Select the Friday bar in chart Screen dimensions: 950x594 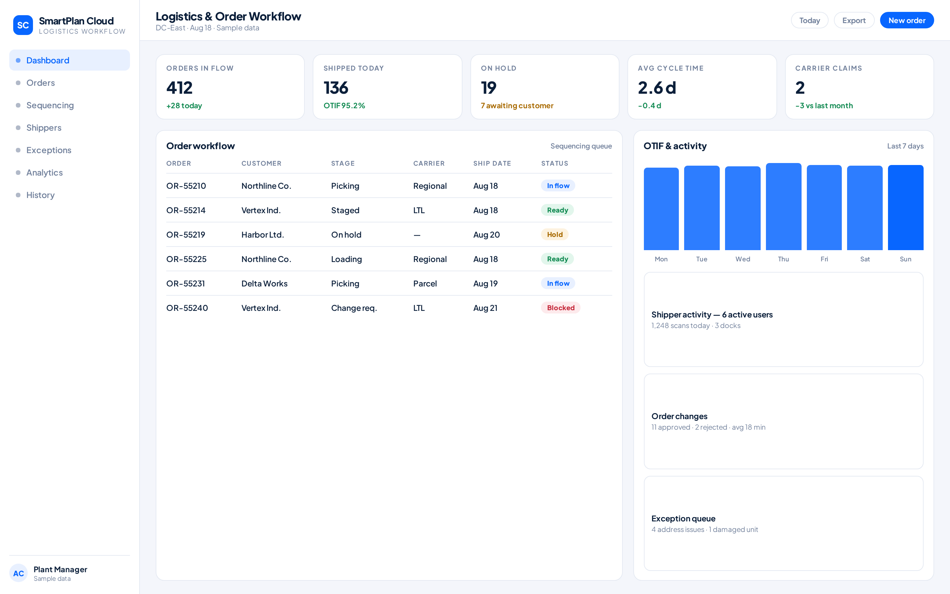tap(824, 208)
